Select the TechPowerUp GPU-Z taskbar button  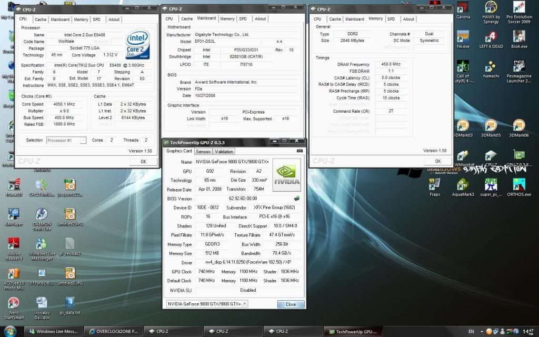point(354,332)
